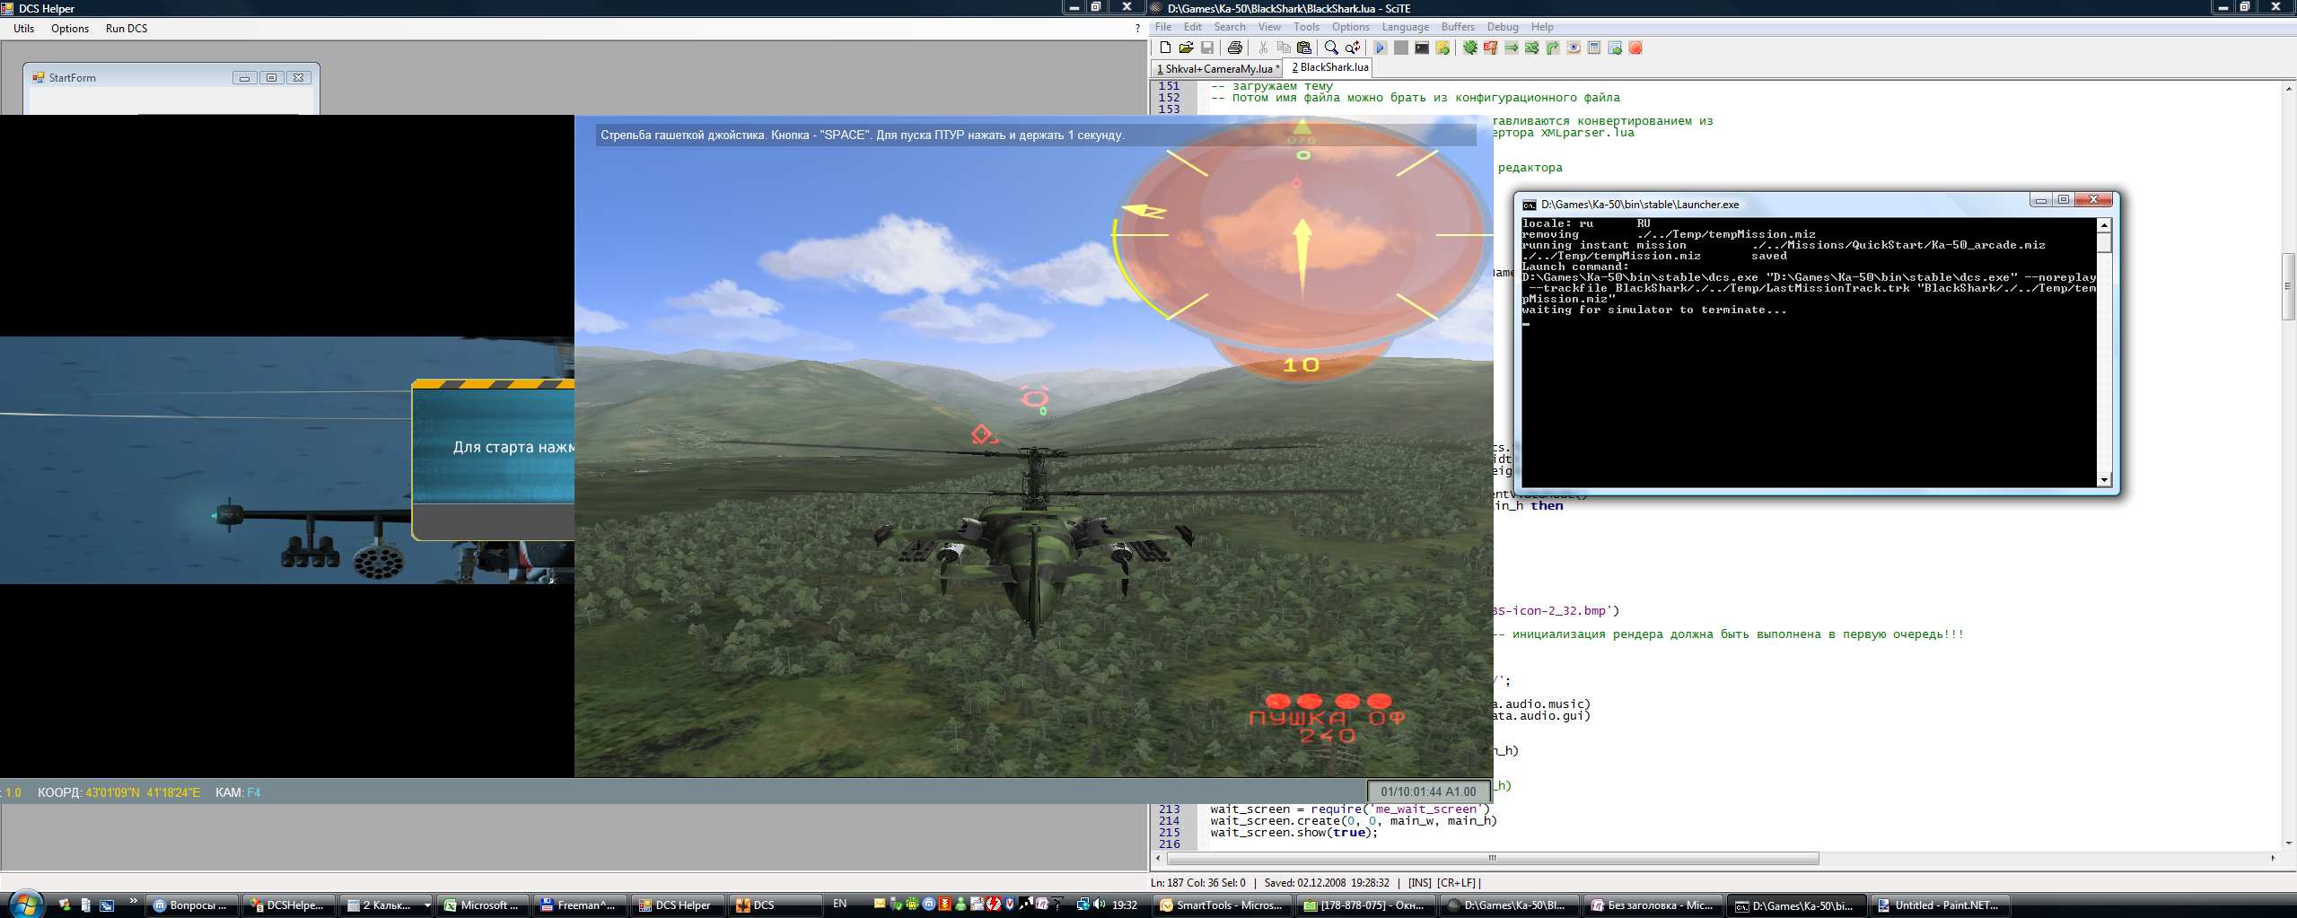The width and height of the screenshot is (2297, 918).
Task: Click the volume speaker tray icon
Action: pos(1100,905)
